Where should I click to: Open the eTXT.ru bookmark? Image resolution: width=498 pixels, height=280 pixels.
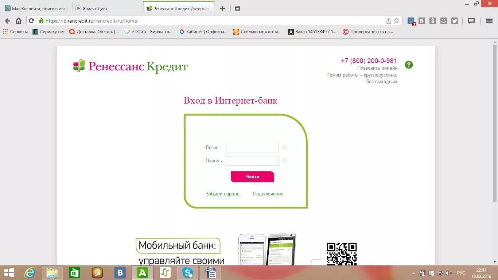(x=148, y=32)
